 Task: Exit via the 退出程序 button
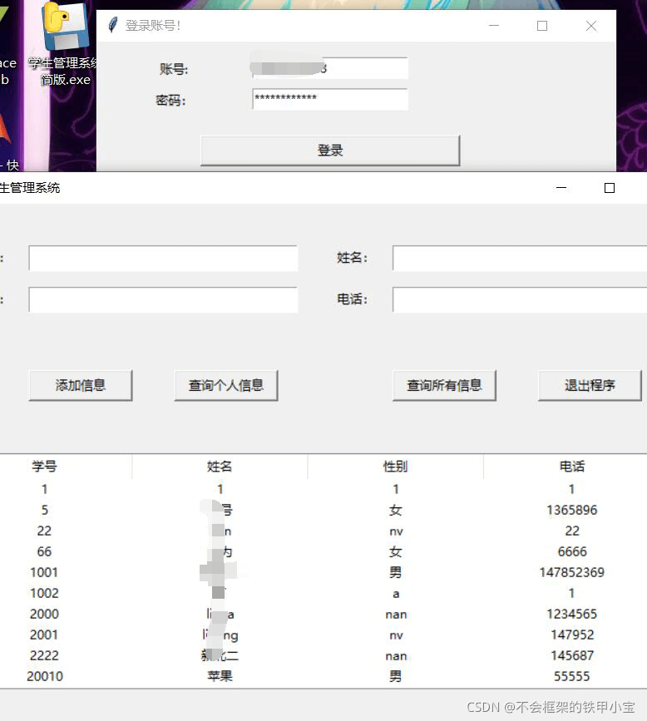(590, 385)
